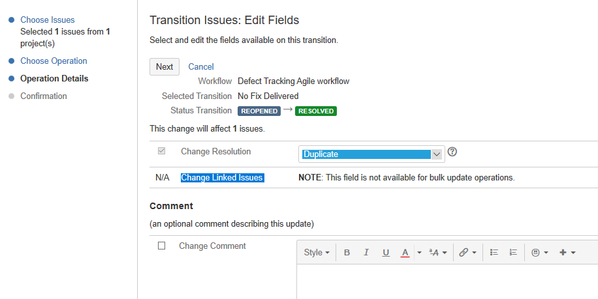Click the underline formatting icon
The height and width of the screenshot is (299, 598).
[x=386, y=252]
